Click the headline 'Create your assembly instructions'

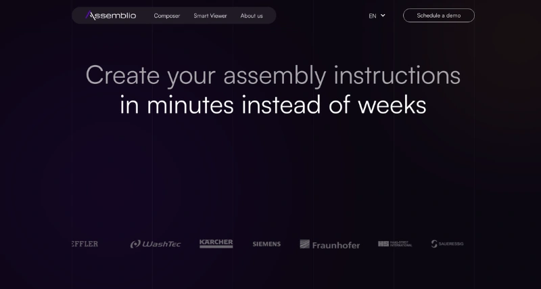coord(273,74)
